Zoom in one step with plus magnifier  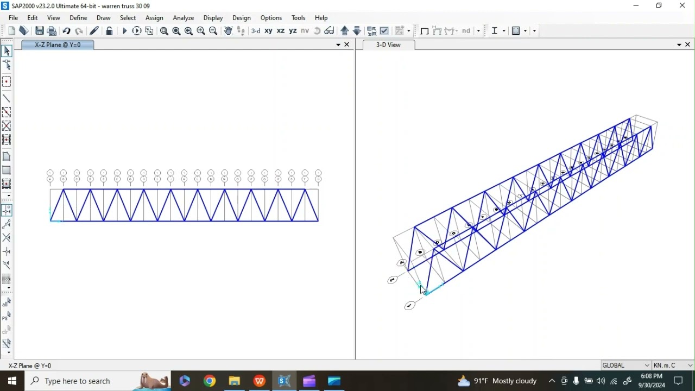(201, 31)
